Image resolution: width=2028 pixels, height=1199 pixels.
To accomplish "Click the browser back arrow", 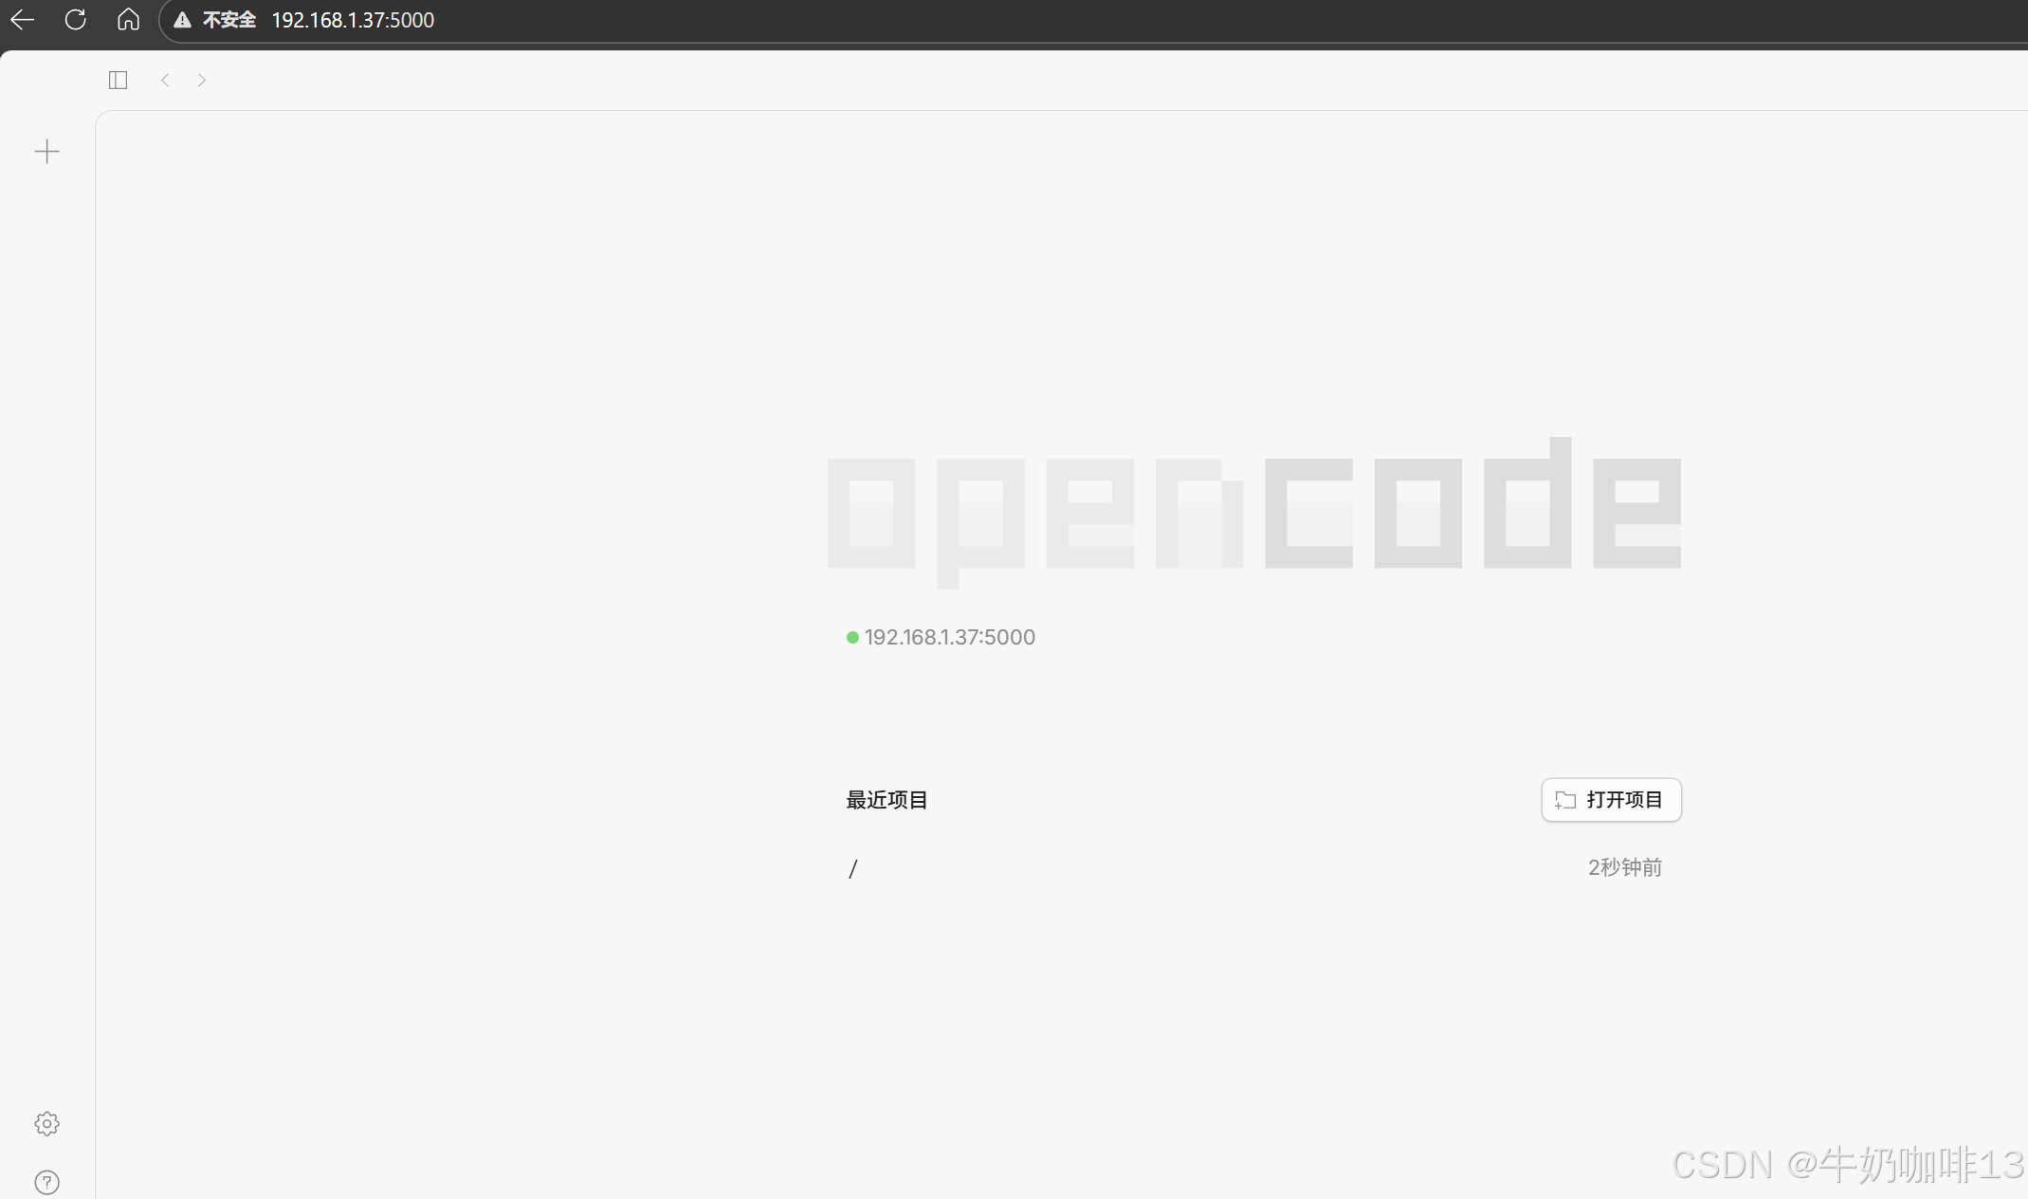I will pyautogui.click(x=23, y=20).
